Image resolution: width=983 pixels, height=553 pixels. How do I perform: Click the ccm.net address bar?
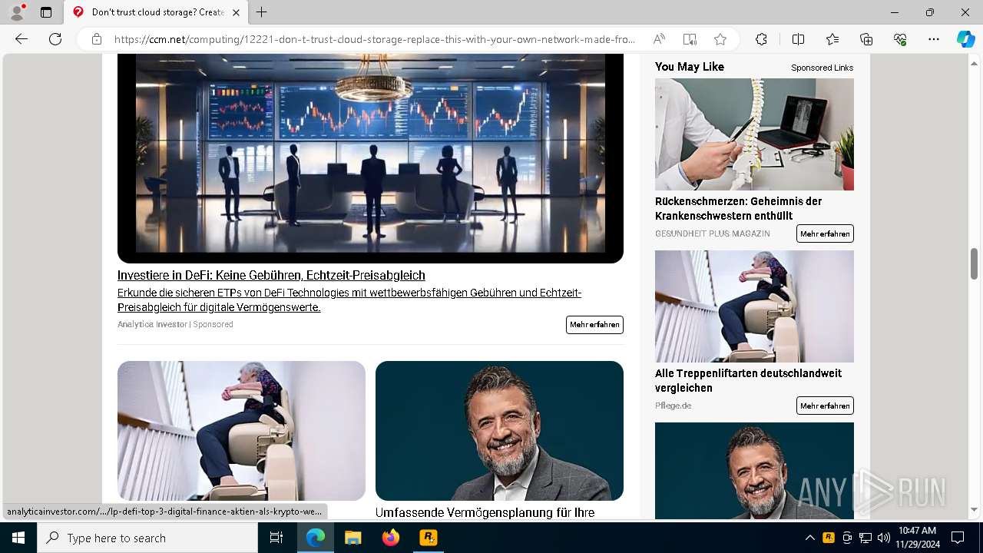375,39
